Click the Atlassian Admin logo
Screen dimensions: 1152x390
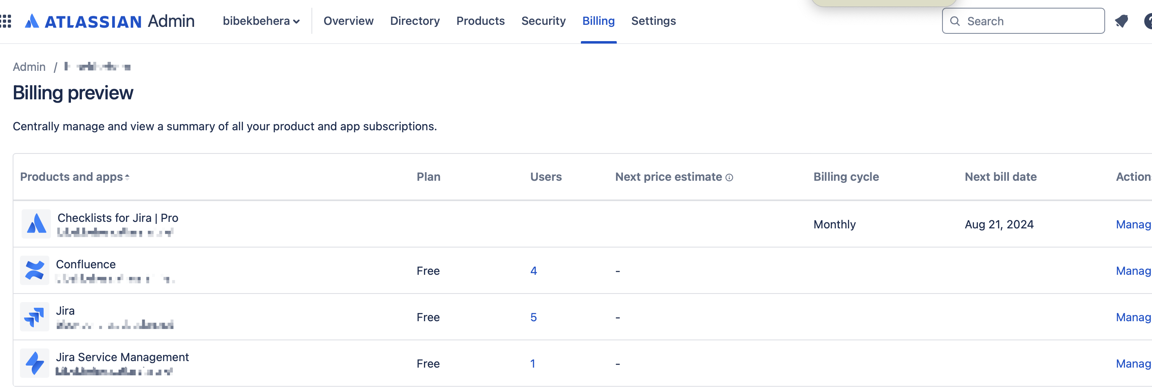pos(110,21)
